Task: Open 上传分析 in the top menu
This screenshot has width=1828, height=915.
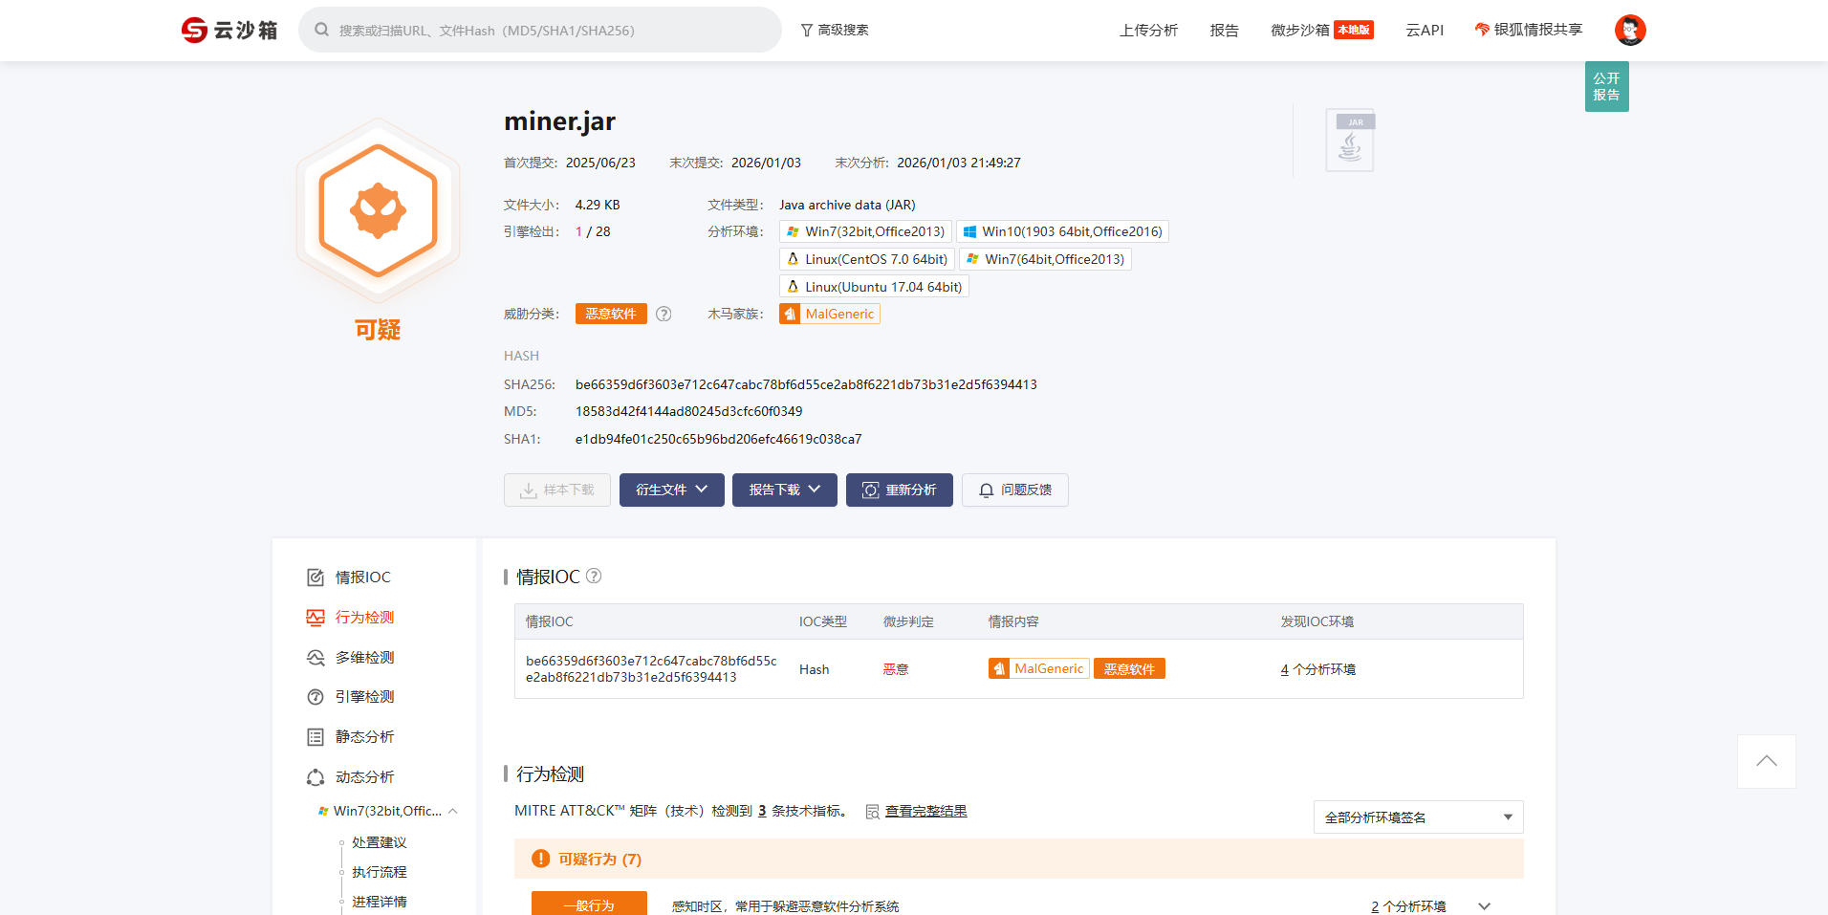Action: (1148, 31)
